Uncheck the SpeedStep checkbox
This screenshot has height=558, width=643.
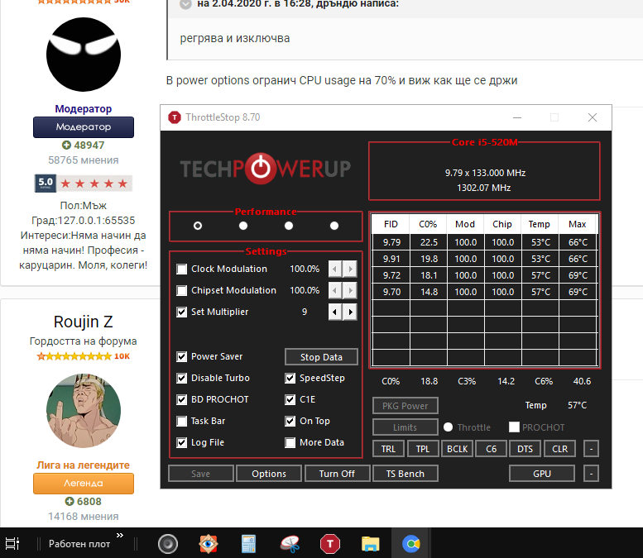(x=290, y=378)
